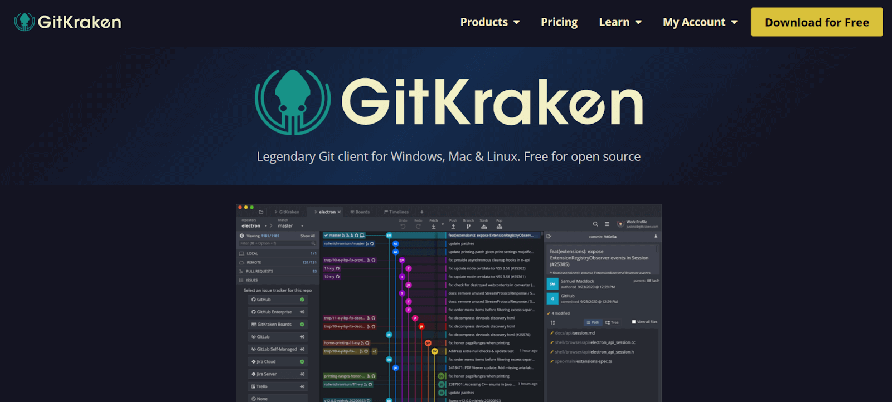Open the Timelines tab

396,212
